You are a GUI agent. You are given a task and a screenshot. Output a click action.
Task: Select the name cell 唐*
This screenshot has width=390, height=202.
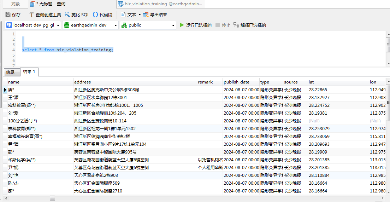point(41,90)
